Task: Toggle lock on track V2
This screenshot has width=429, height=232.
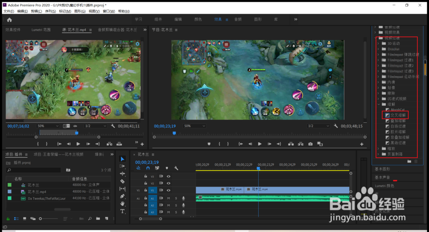Action: pyautogui.click(x=145, y=183)
